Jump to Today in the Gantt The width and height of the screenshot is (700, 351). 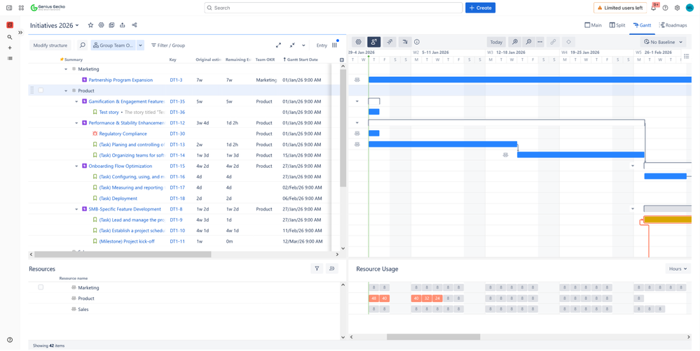pos(496,42)
